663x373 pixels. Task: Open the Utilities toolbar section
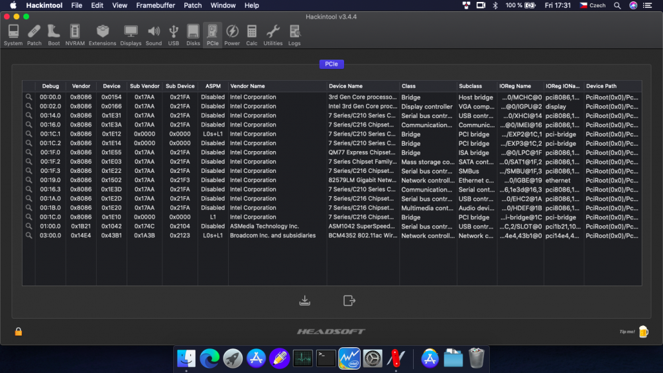[x=272, y=34]
